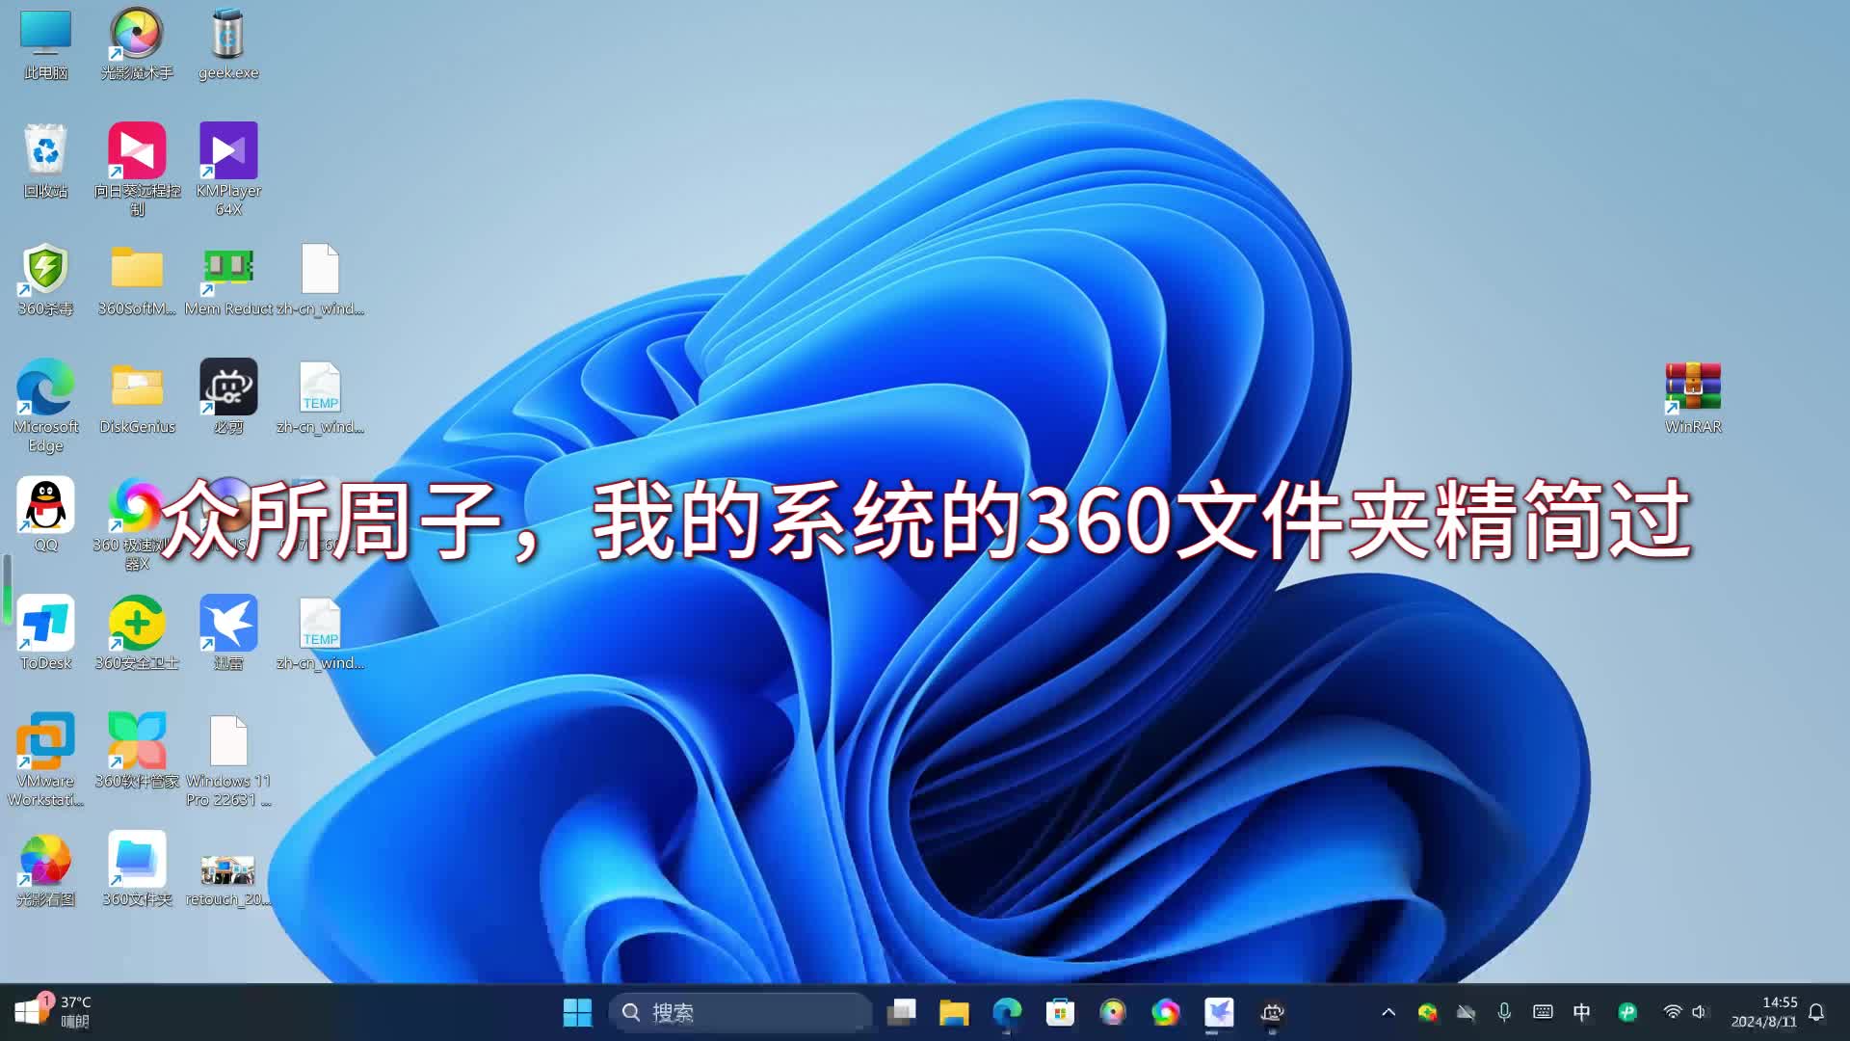1850x1041 pixels.
Task: Select the ToDesk desktop shortcut
Action: (x=45, y=633)
